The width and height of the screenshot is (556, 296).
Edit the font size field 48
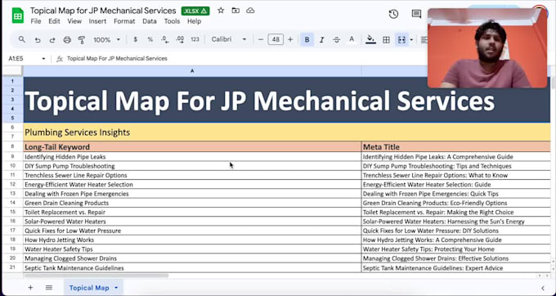276,40
